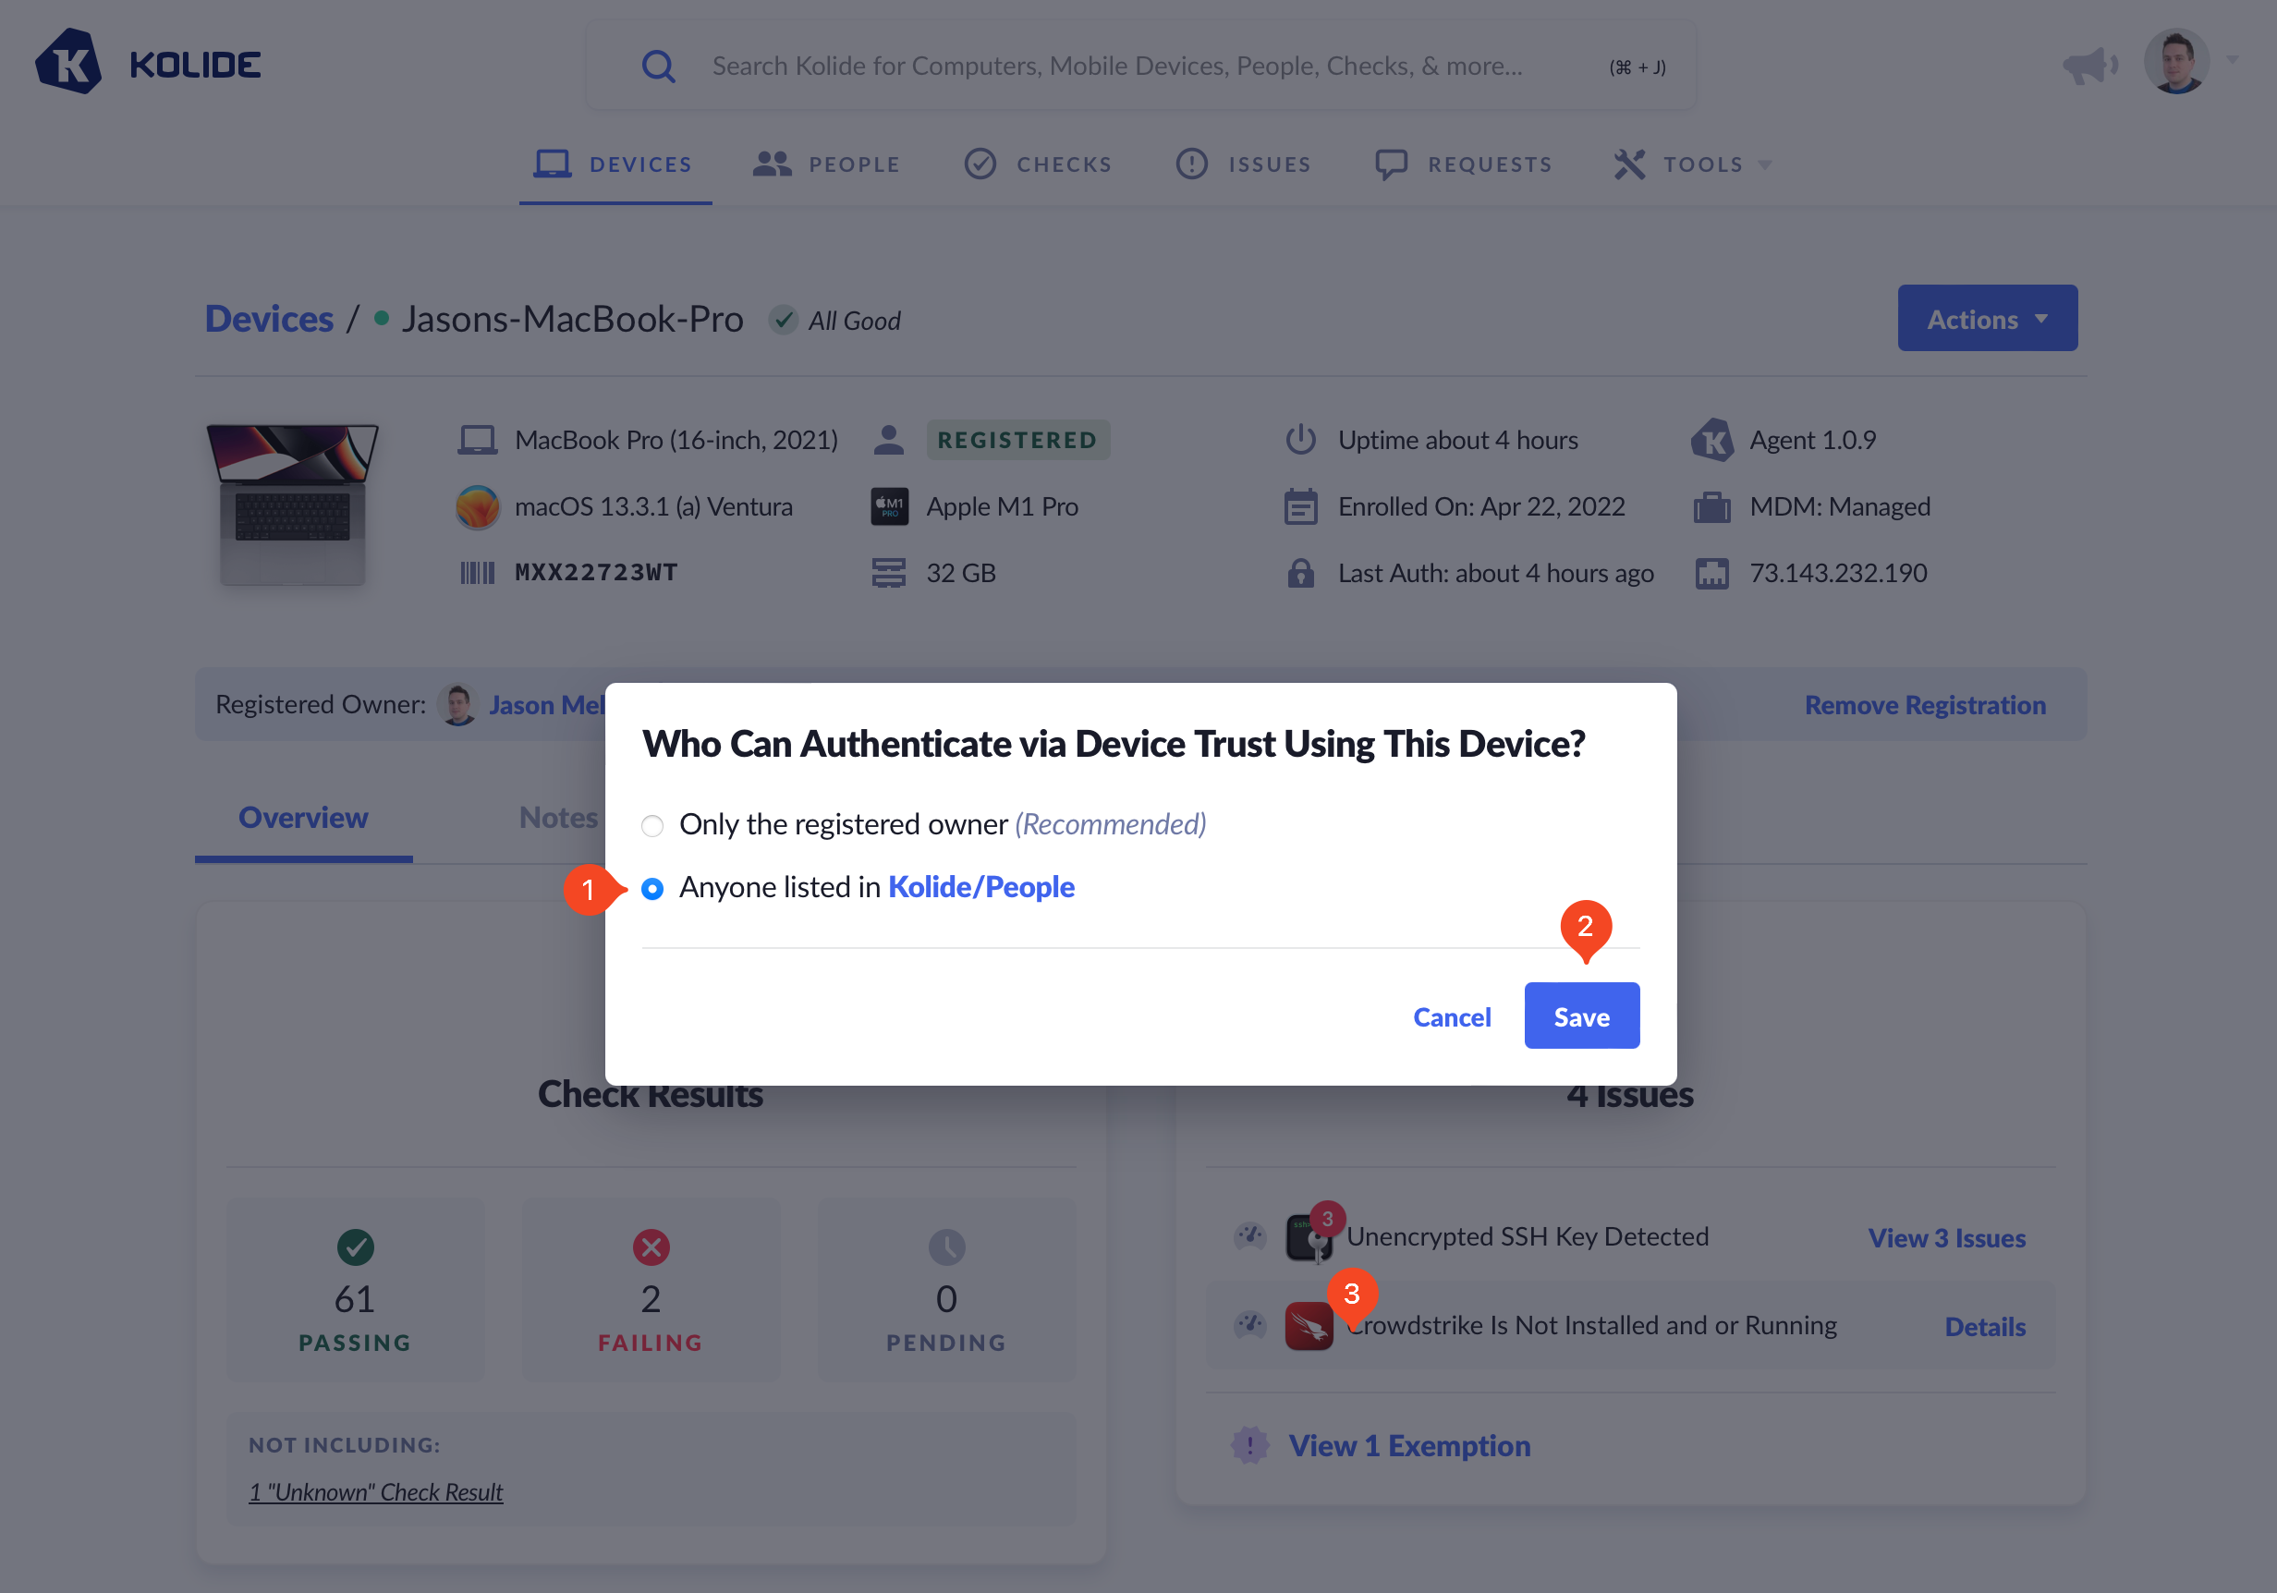The image size is (2277, 1593).
Task: Open the Checks nav tab
Action: [1039, 164]
